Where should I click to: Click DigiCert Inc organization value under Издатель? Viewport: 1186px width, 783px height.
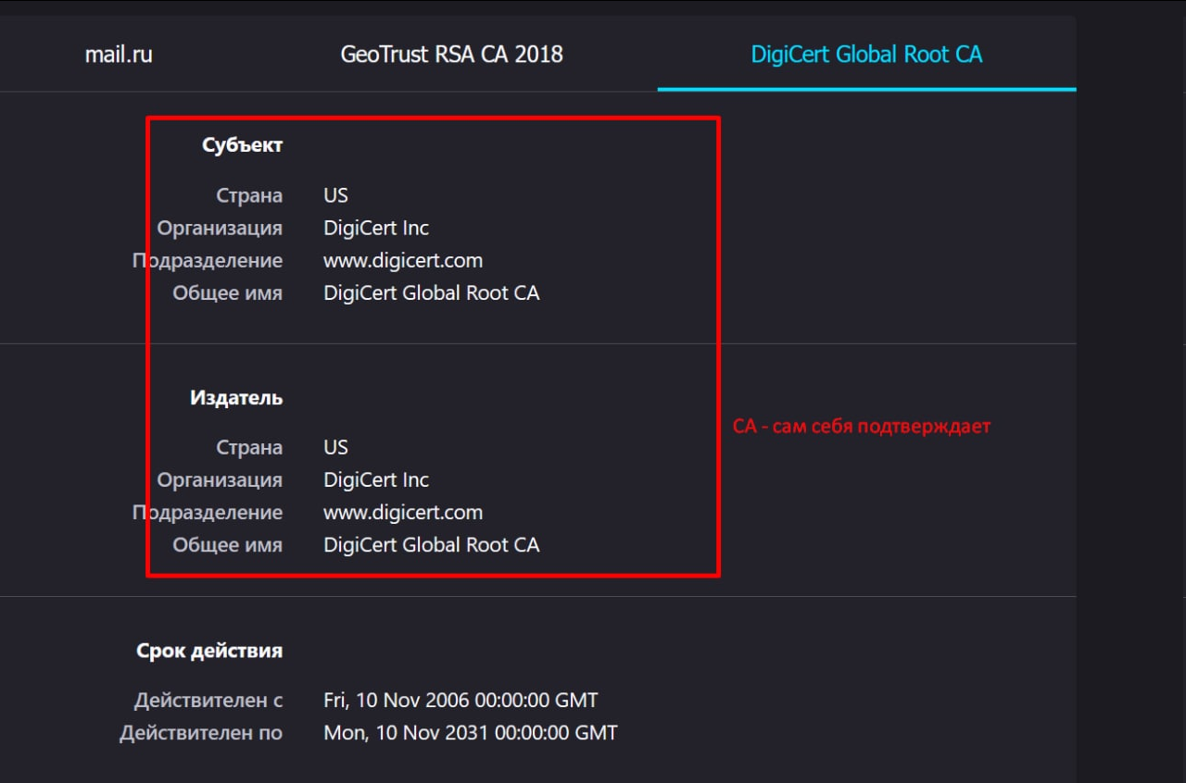pos(376,480)
